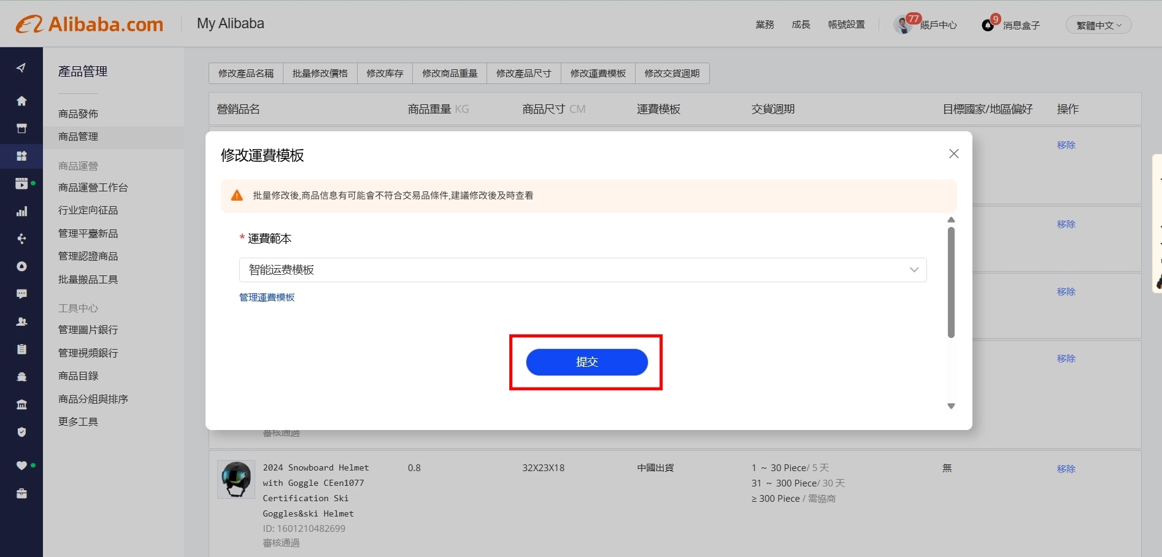Viewport: 1162px width, 557px height.
Task: Open the 消息盒子 notification bell icon
Action: click(988, 25)
